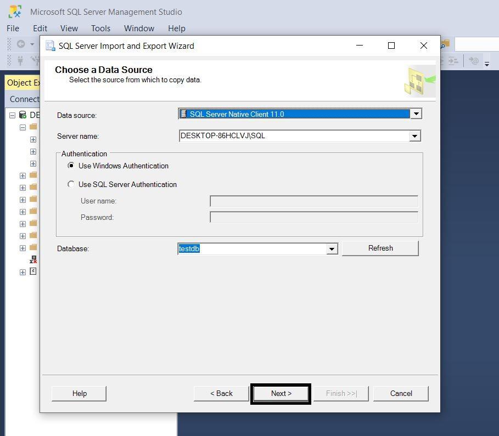Open the Database dropdown showing testdb
Screen dimensions: 499x436
(x=331, y=248)
